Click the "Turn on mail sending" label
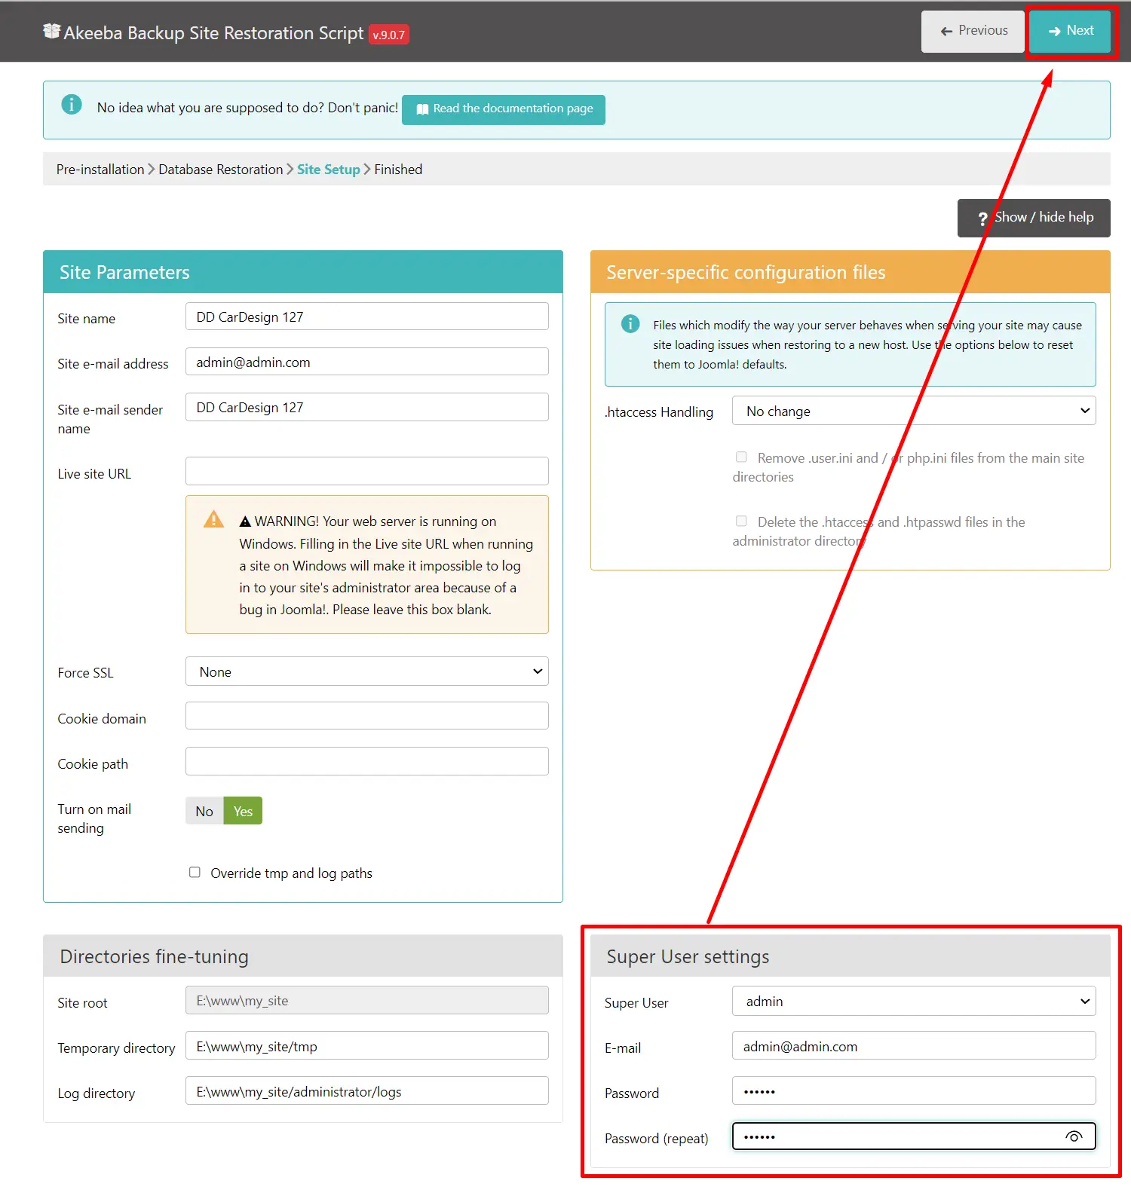The width and height of the screenshot is (1131, 1199). pos(94,818)
